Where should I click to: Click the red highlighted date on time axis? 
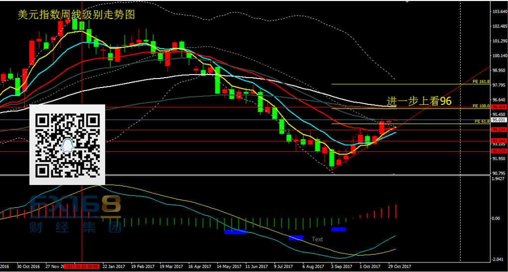88,266
